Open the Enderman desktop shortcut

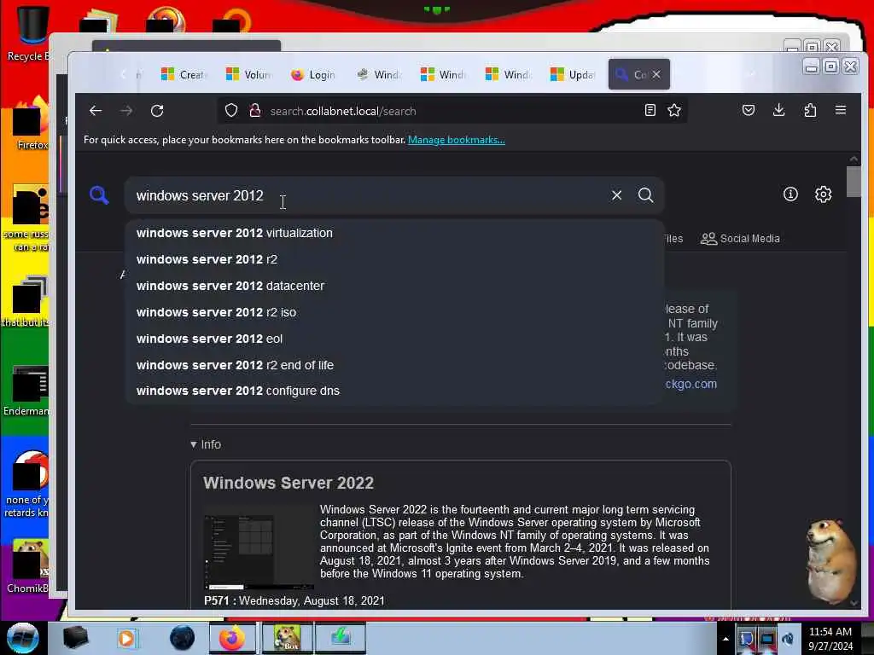coord(26,390)
